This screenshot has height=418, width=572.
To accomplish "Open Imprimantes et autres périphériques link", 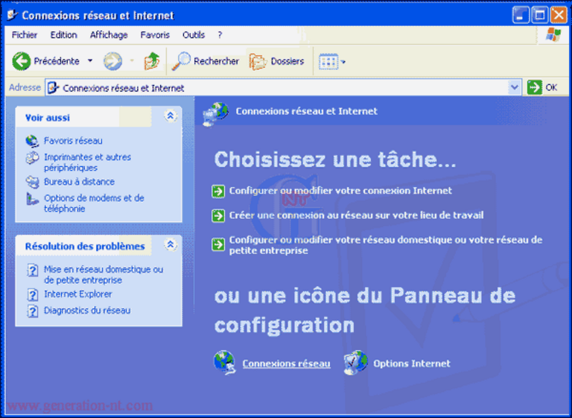I will pyautogui.click(x=87, y=162).
